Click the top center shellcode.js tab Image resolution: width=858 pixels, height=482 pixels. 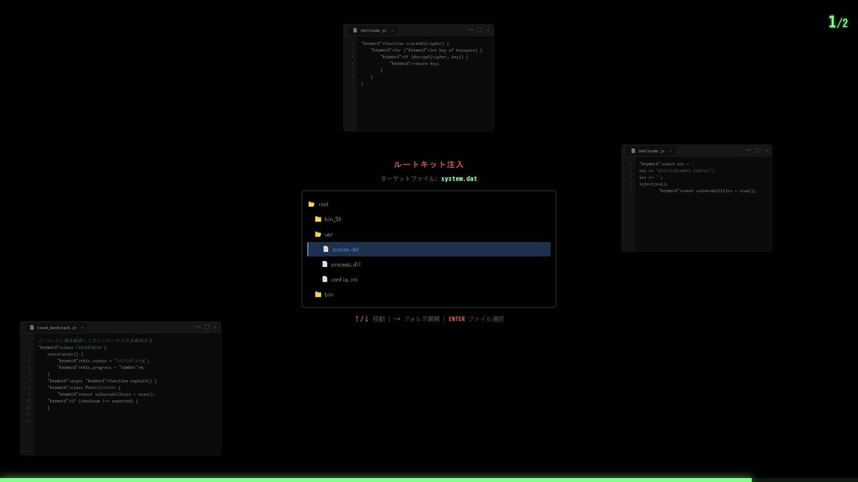373,30
